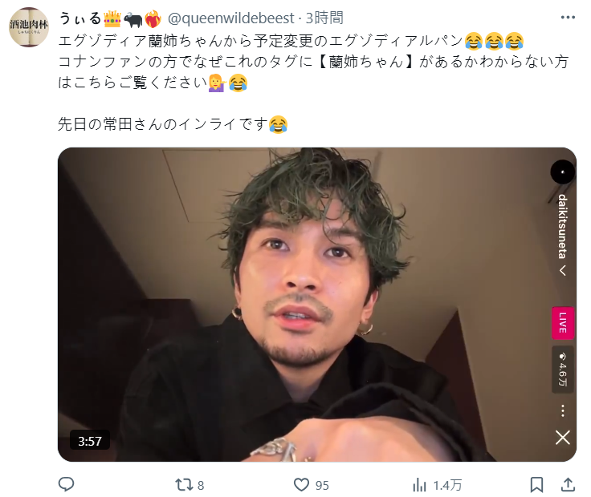Image resolution: width=591 pixels, height=497 pixels.
Task: Open the share icon menu
Action: point(568,485)
